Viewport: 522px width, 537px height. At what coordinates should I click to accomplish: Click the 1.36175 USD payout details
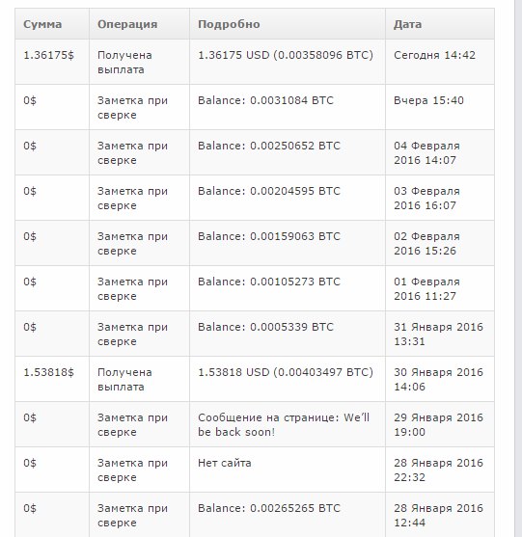click(286, 55)
